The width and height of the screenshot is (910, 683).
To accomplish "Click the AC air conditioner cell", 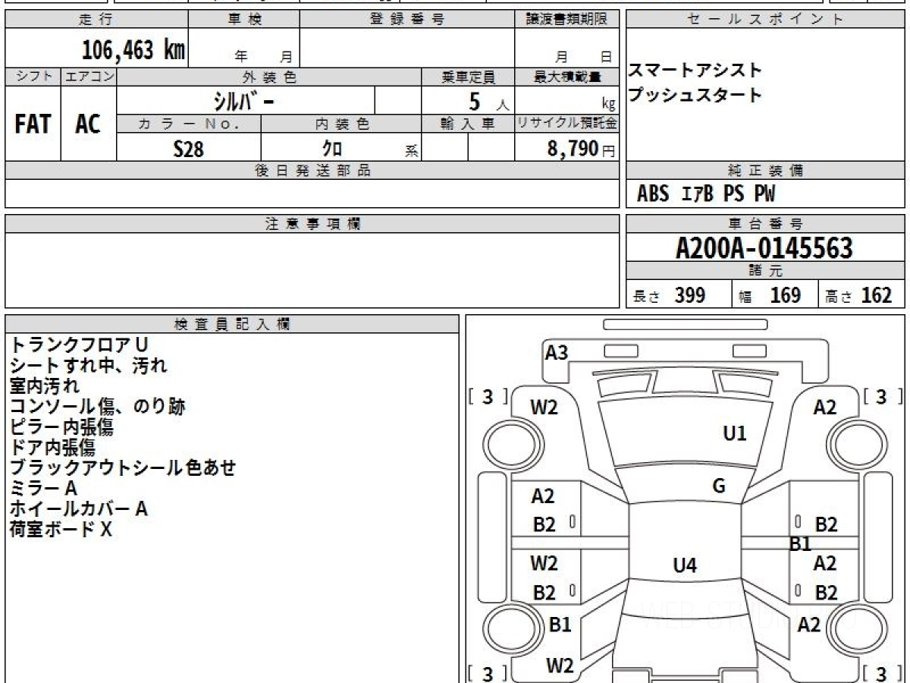I will coord(88,124).
